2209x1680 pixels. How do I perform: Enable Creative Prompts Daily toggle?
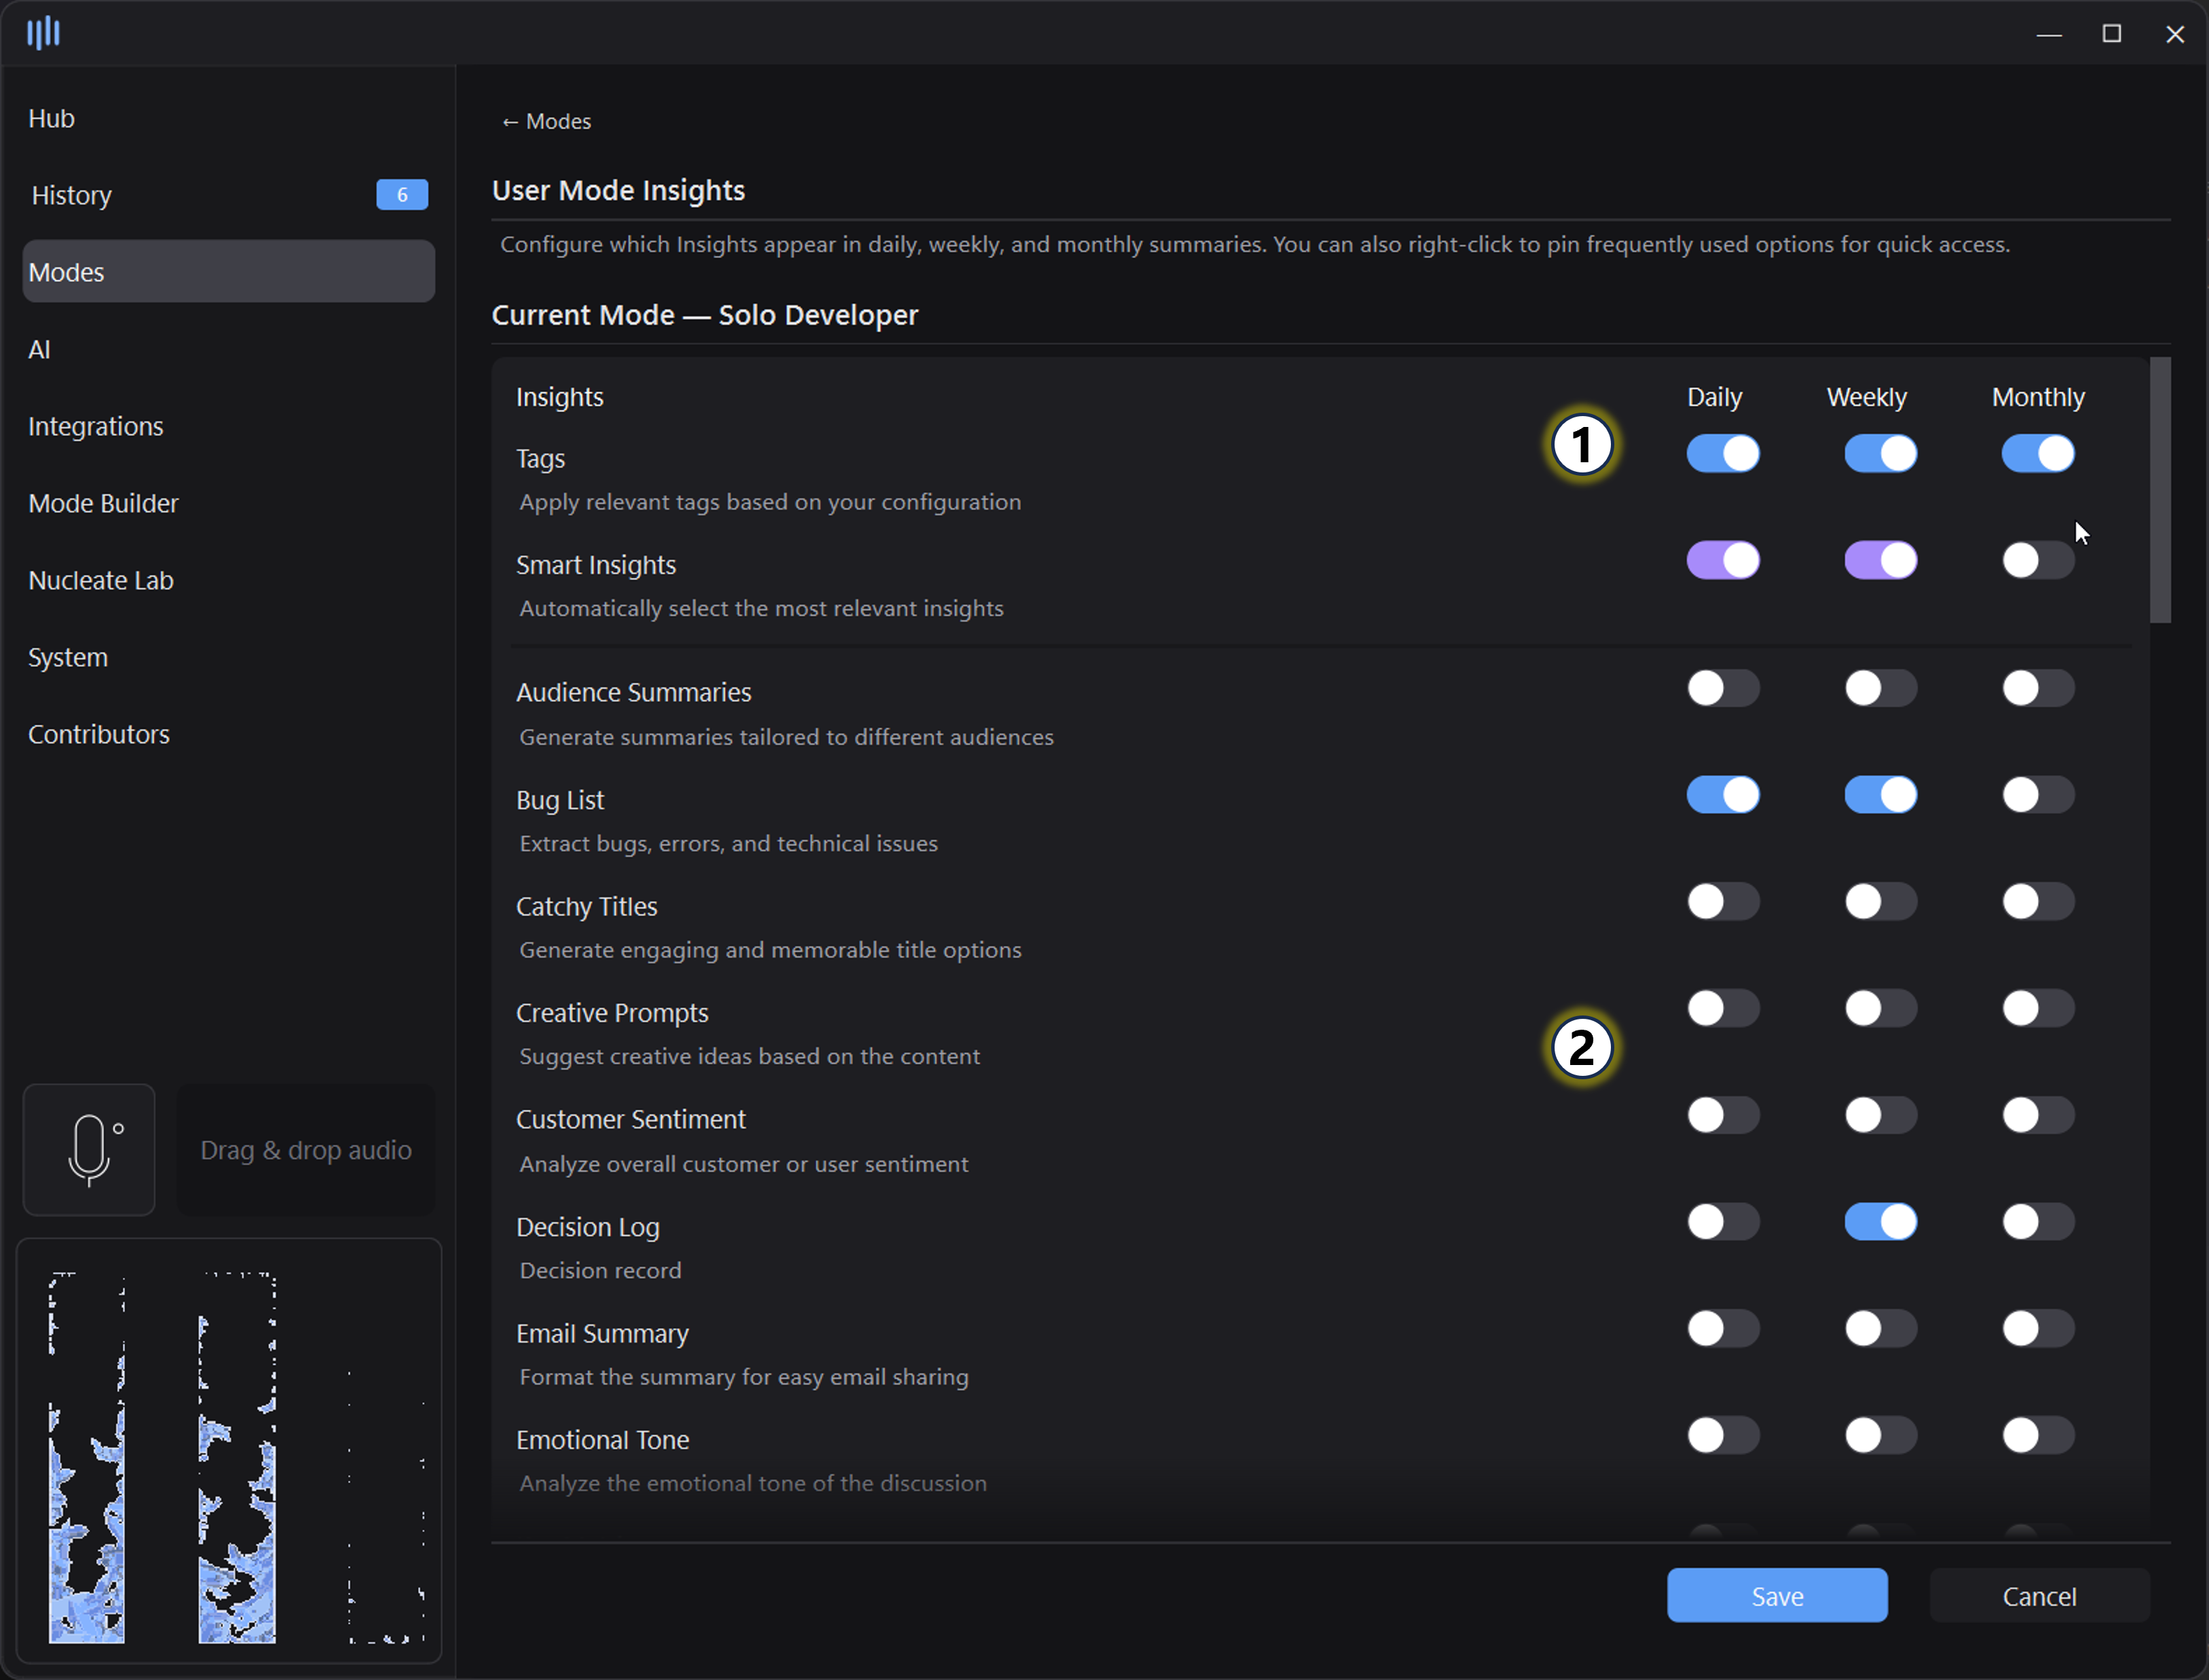click(x=1723, y=1008)
